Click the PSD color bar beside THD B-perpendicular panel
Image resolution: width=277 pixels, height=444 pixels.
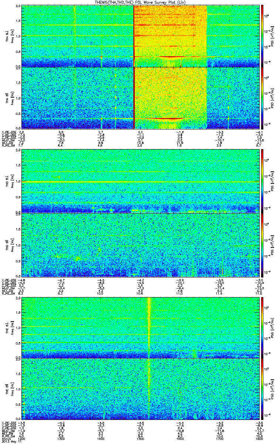[263, 181]
